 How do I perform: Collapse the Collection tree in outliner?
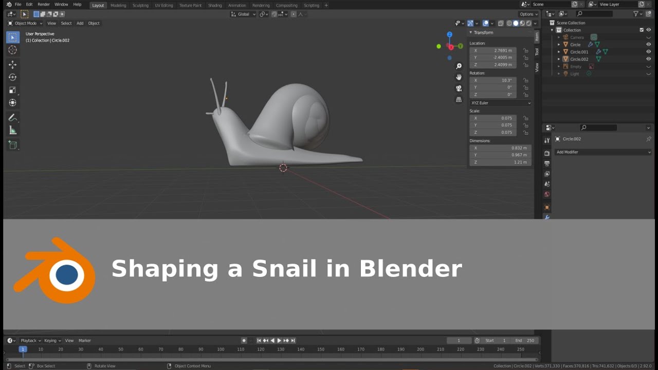click(x=552, y=30)
